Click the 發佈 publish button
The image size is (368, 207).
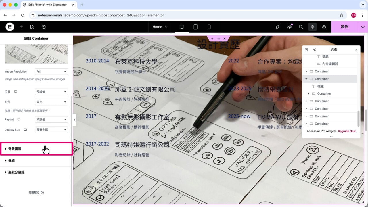point(344,27)
